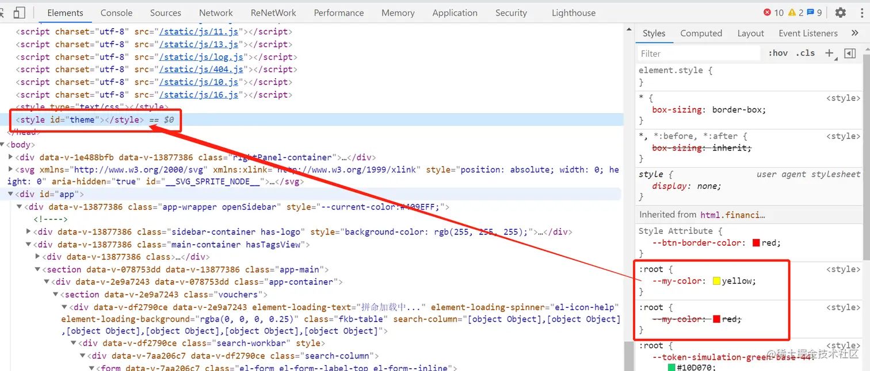Click the "box-sizing: border-box;" declaration

coord(709,110)
